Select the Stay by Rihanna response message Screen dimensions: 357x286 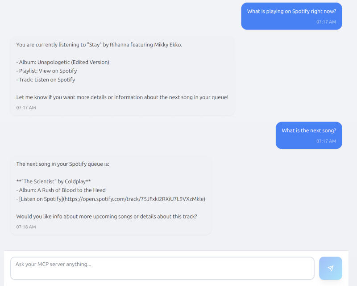click(x=122, y=75)
